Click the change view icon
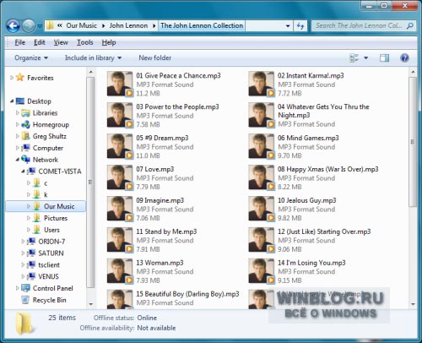 point(354,58)
